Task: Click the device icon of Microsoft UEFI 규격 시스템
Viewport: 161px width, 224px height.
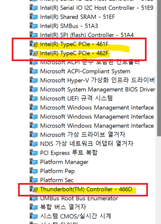Action: [x=33, y=98]
